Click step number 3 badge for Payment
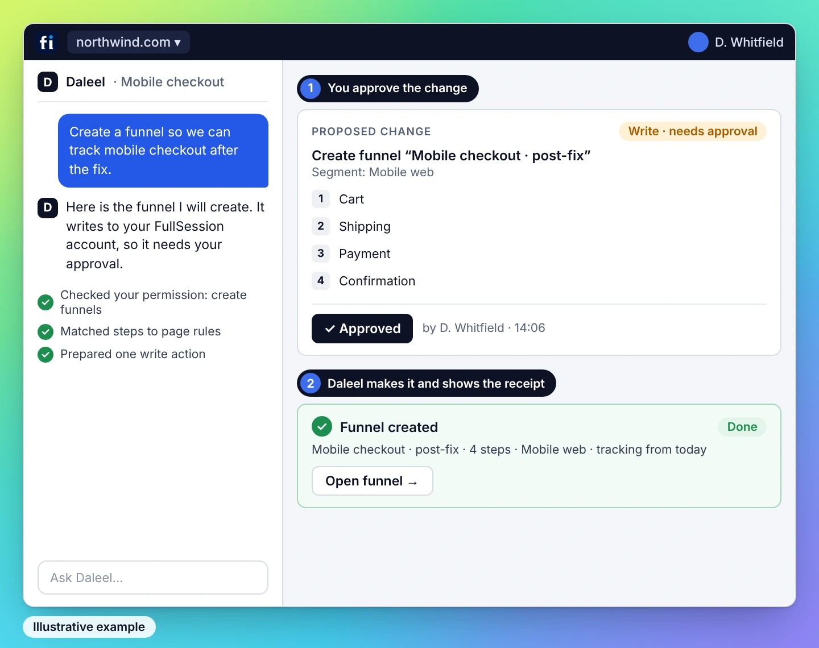 [321, 254]
